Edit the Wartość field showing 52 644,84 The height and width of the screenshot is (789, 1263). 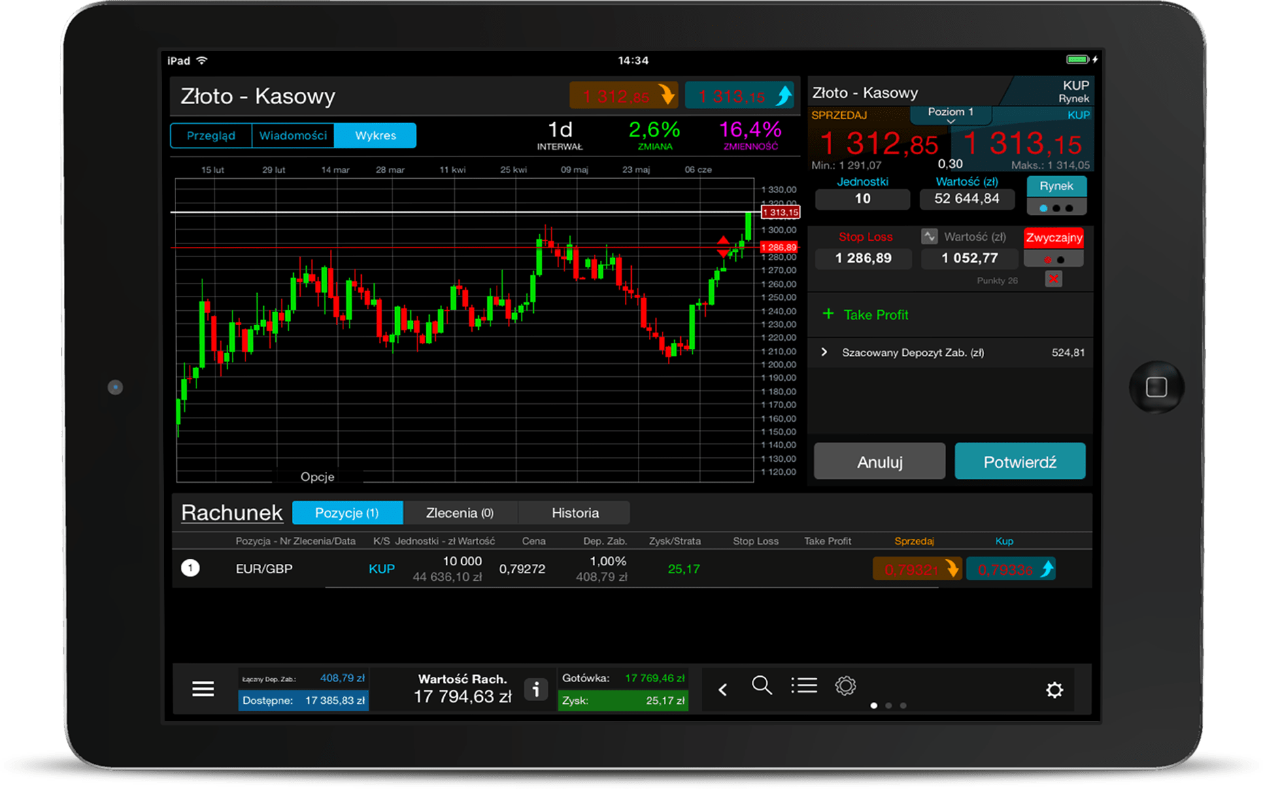pyautogui.click(x=966, y=199)
